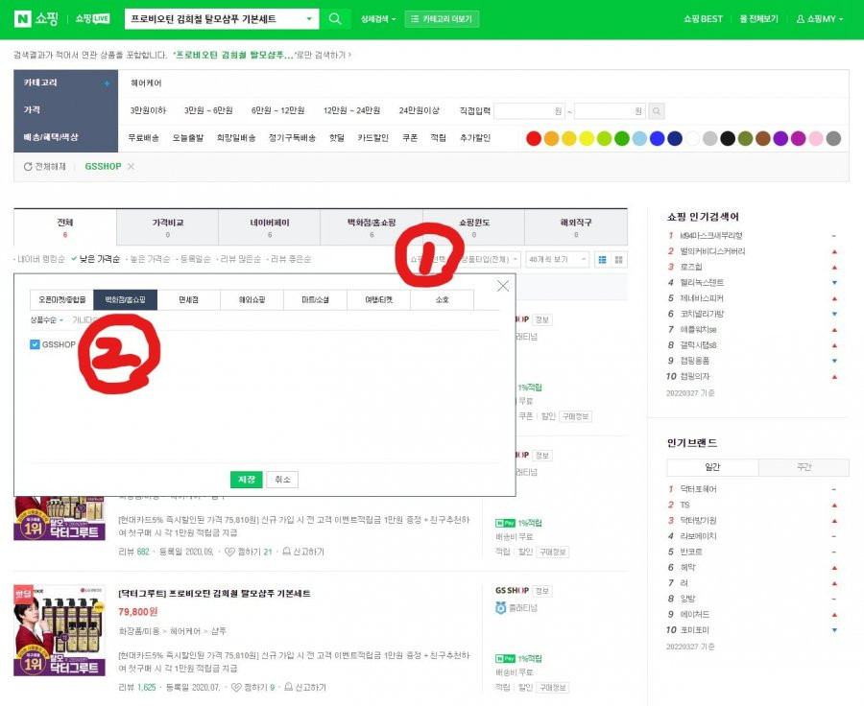Toggle the 오늘출발 filter
864x706 pixels.
pyautogui.click(x=188, y=138)
